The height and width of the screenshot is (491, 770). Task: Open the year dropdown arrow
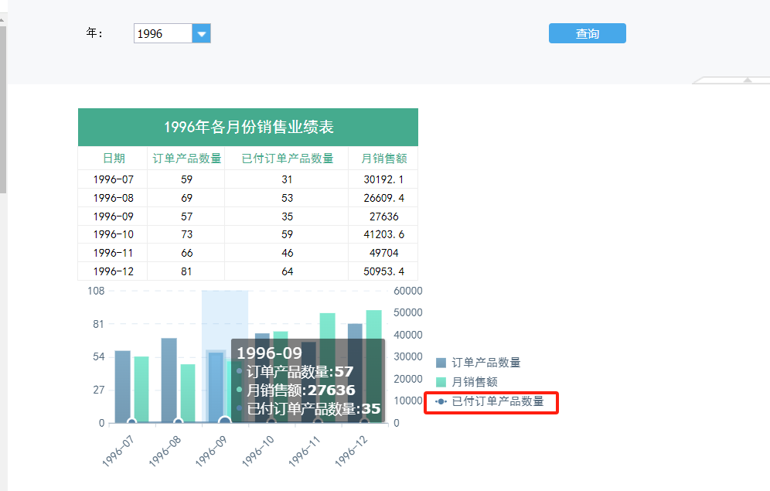201,33
